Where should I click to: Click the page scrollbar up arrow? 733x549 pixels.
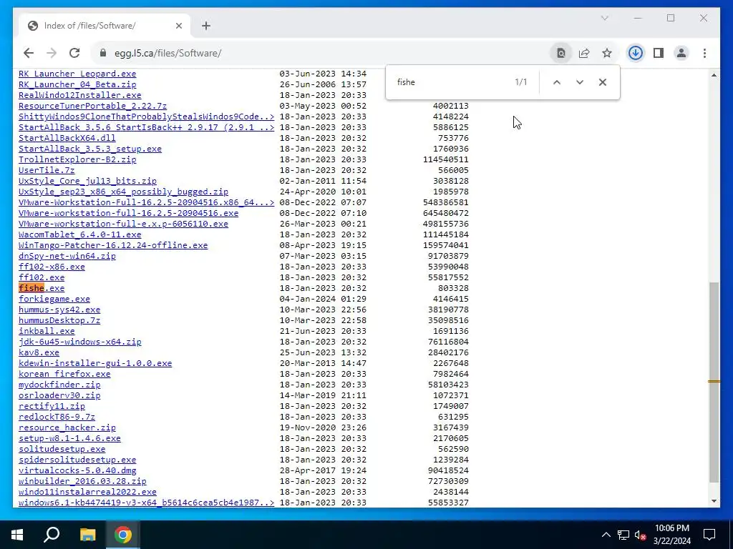pyautogui.click(x=714, y=74)
